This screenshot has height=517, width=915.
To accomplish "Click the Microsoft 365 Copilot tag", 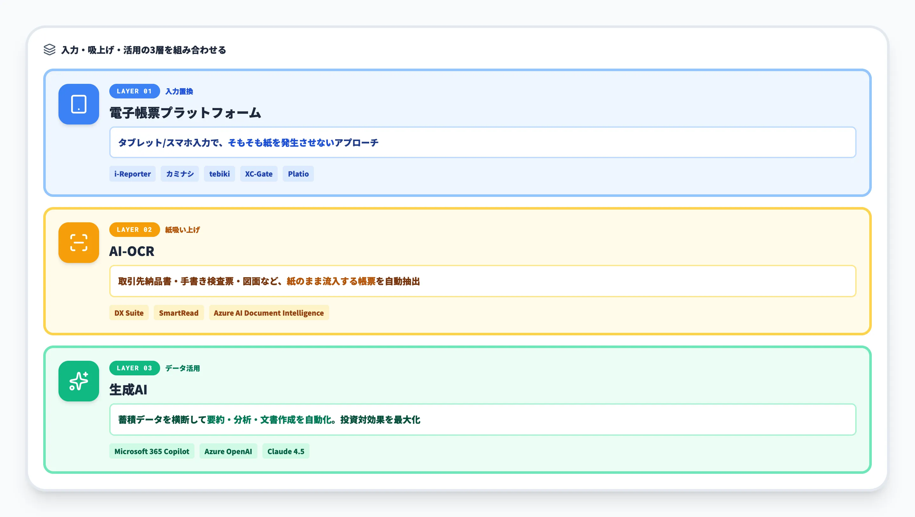I will [x=152, y=451].
